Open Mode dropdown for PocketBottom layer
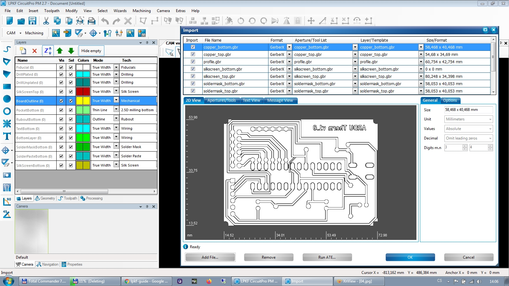The width and height of the screenshot is (509, 286). [116, 110]
